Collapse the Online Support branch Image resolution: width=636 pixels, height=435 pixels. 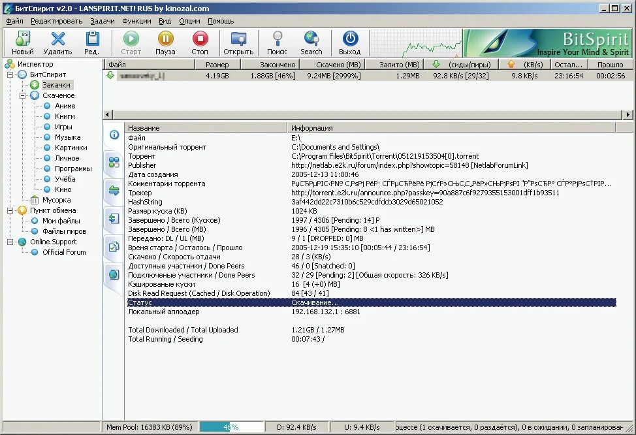(x=10, y=242)
